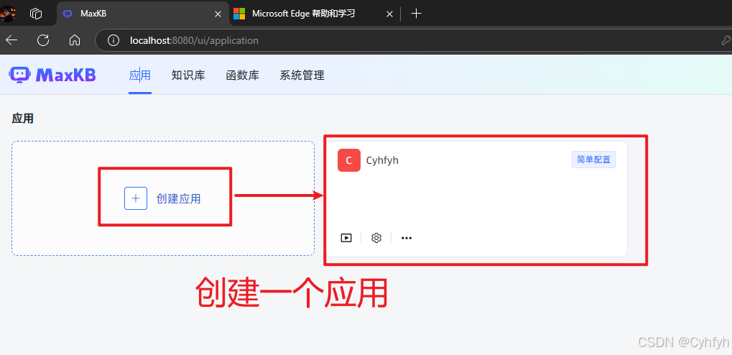This screenshot has height=355, width=732.
Task: Refresh the page with reload icon
Action: [43, 40]
